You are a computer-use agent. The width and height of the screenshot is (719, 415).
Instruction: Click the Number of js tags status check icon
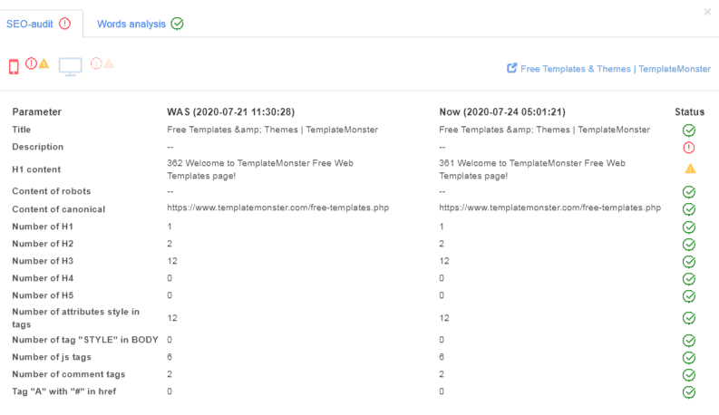(x=689, y=358)
